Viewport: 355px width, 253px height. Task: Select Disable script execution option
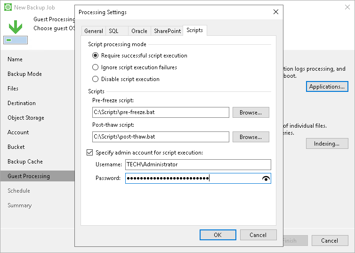96,79
